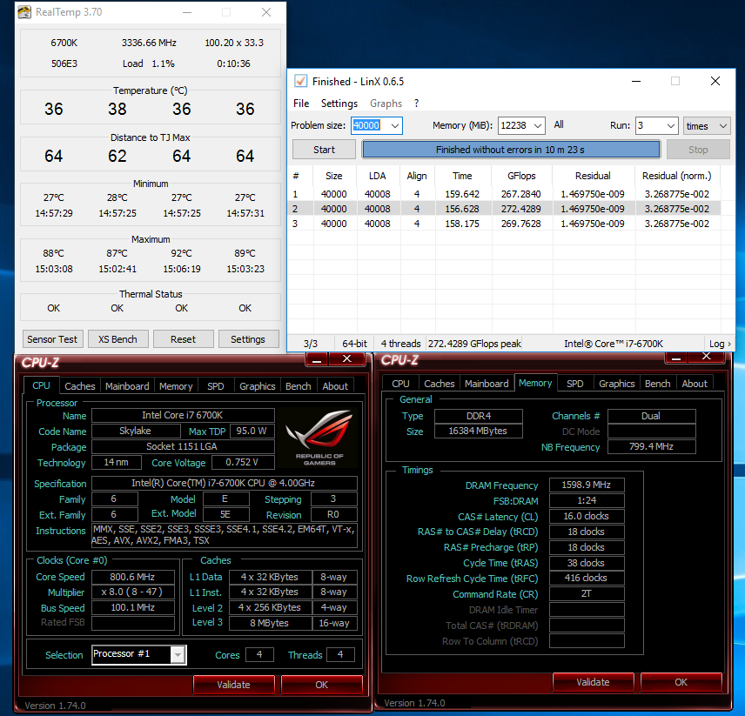Expand the Memory (MiB) dropdown

pos(537,126)
